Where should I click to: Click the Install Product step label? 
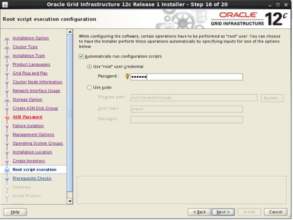(26, 196)
